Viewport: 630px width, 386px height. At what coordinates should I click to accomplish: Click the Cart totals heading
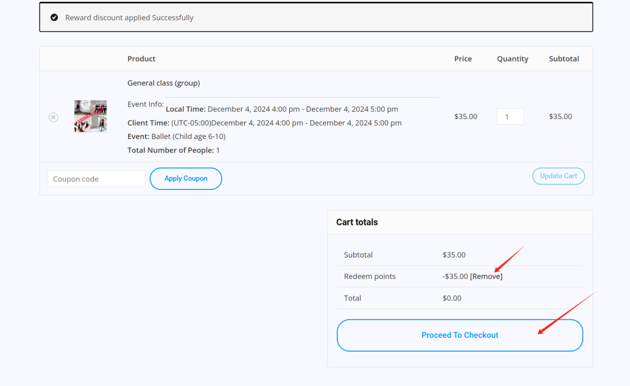click(357, 223)
